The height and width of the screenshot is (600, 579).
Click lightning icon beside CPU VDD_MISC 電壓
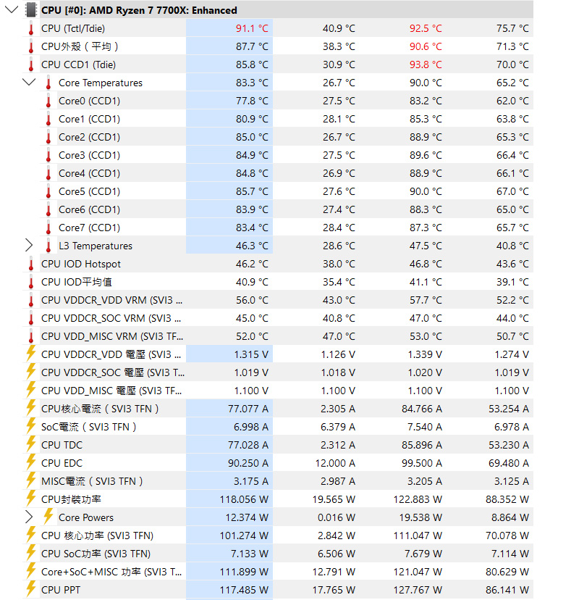click(x=31, y=390)
